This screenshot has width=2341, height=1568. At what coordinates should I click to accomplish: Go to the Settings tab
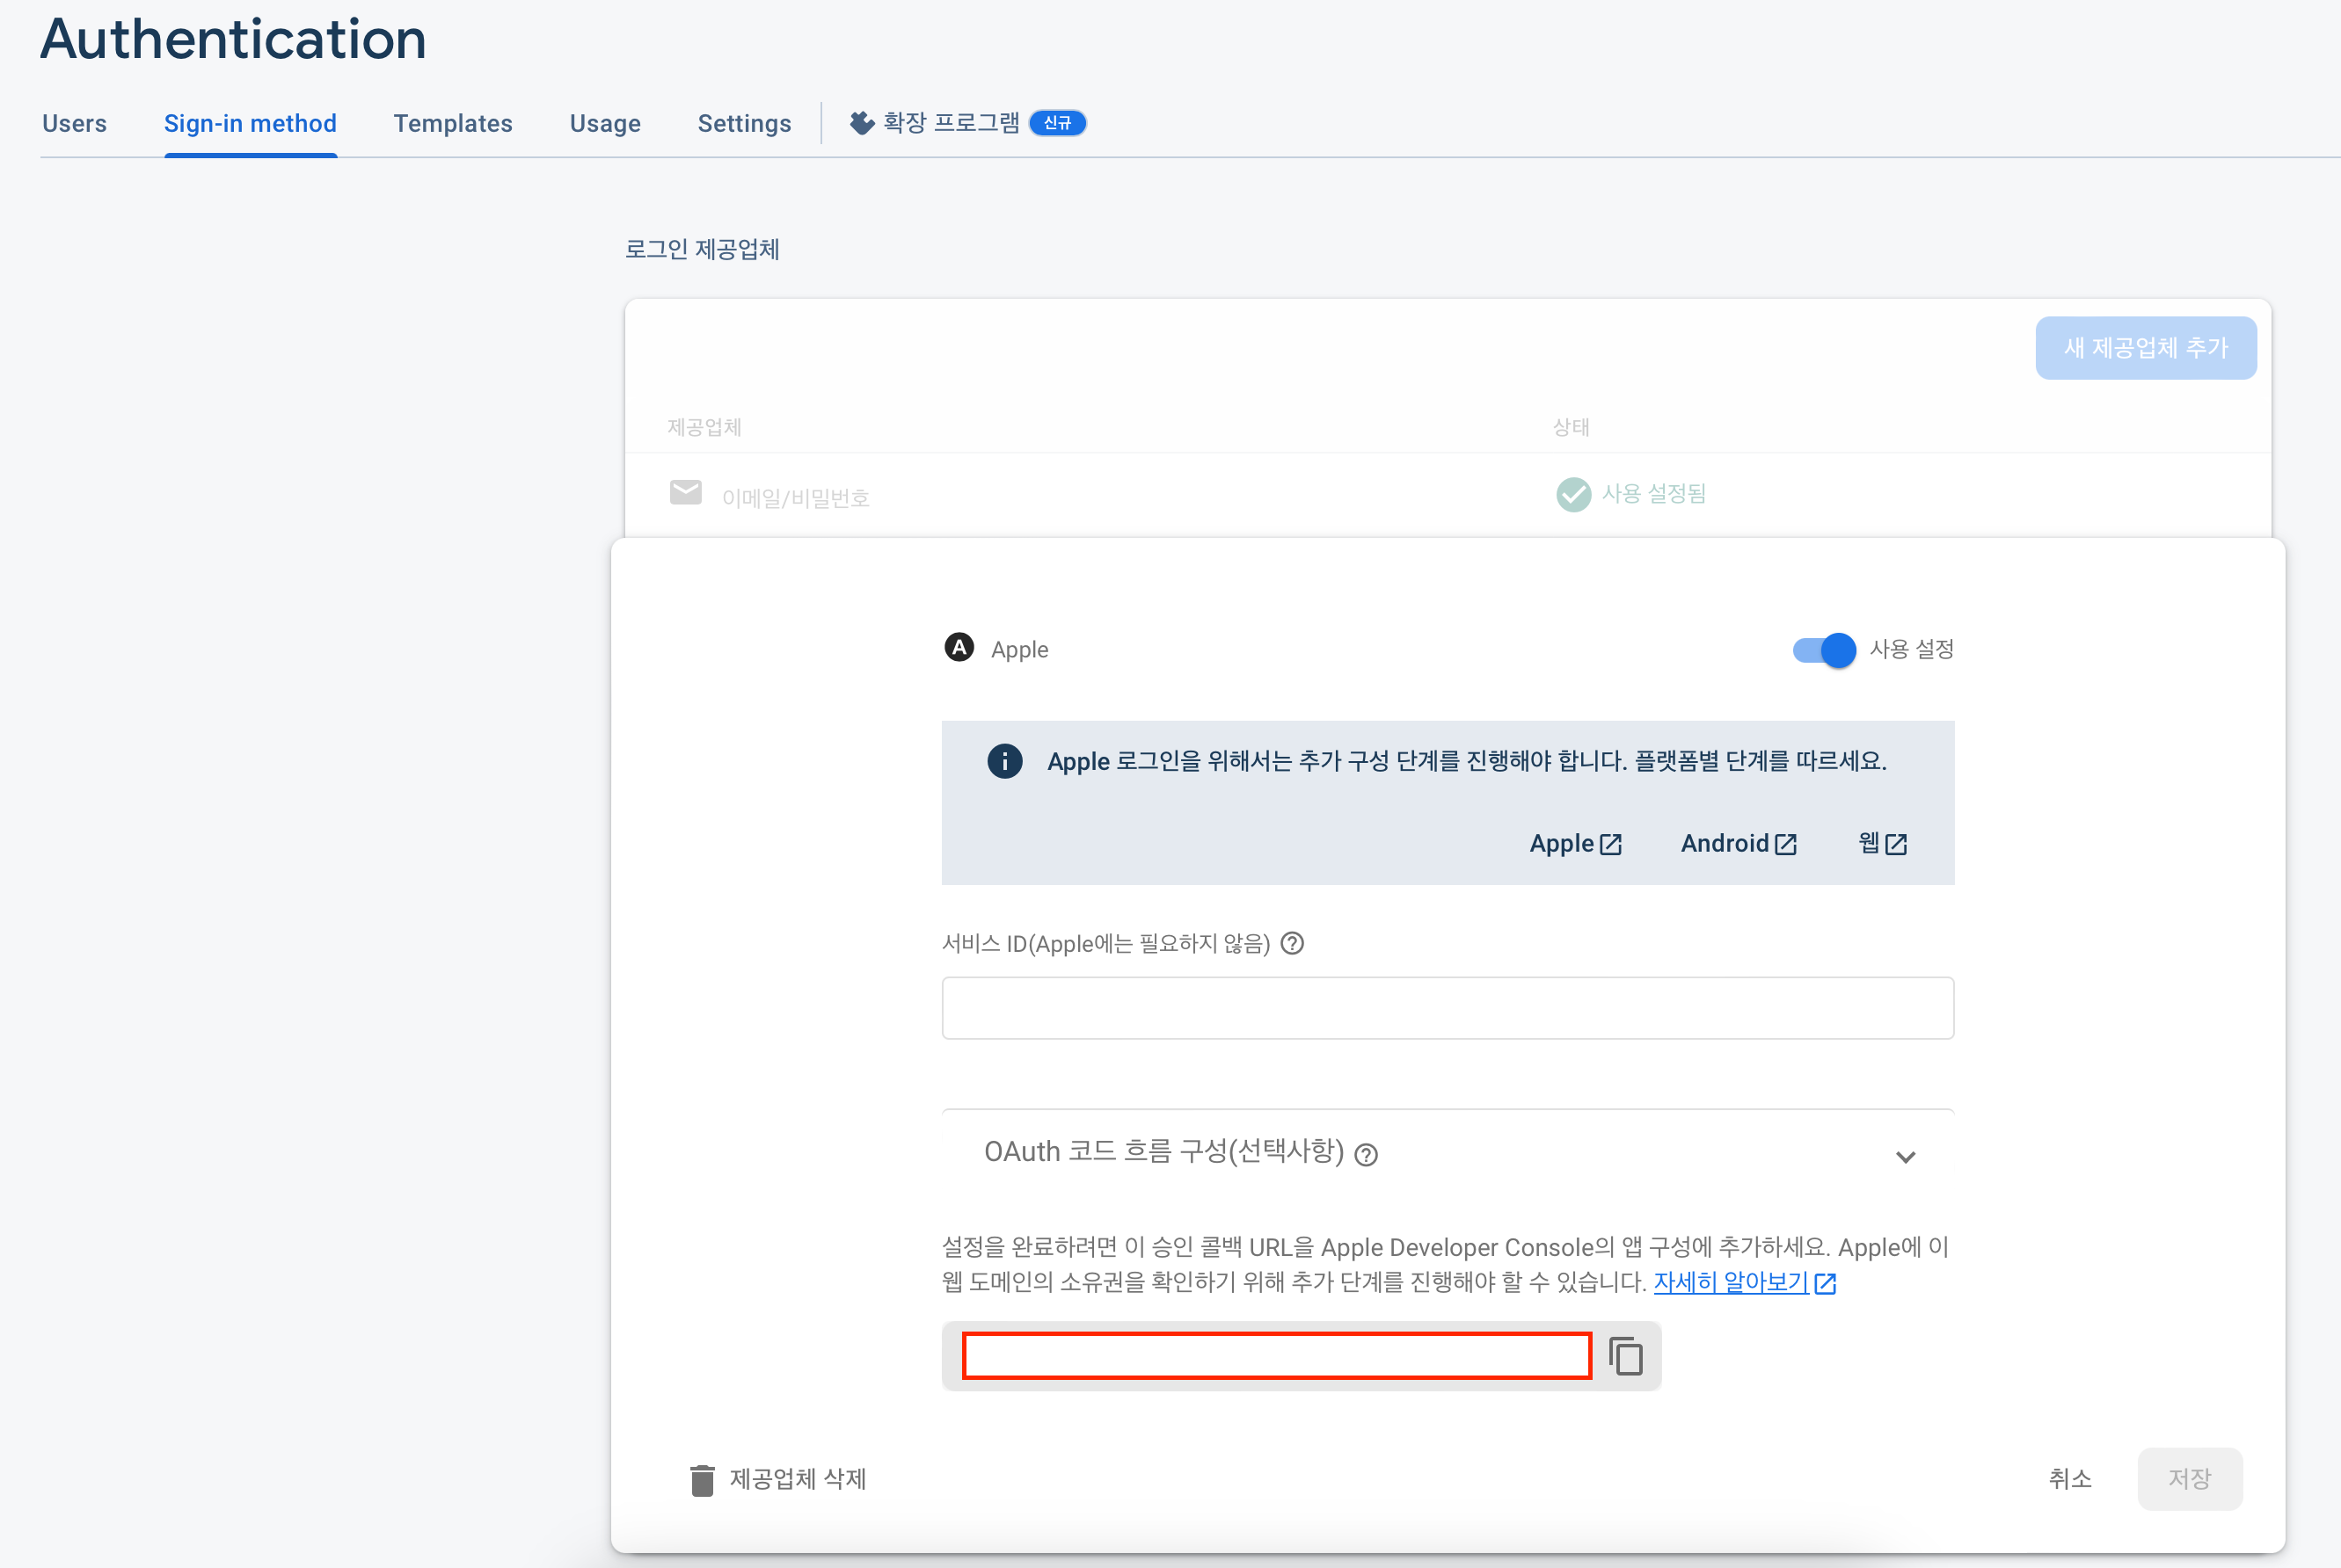(x=743, y=123)
